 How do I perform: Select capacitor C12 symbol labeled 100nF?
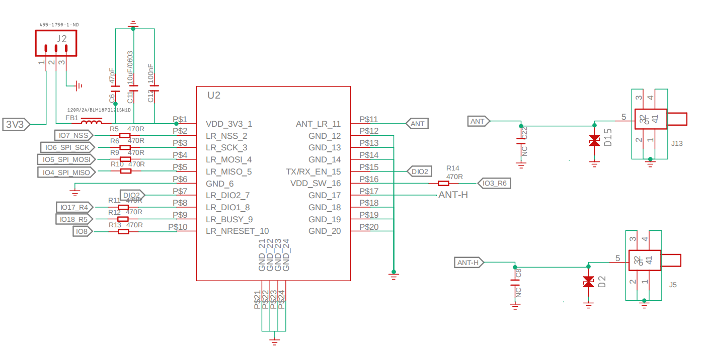(x=154, y=89)
